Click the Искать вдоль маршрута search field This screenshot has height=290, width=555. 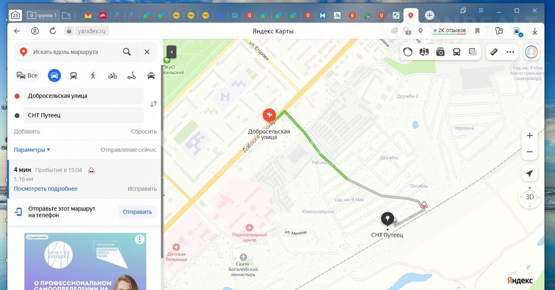[72, 52]
